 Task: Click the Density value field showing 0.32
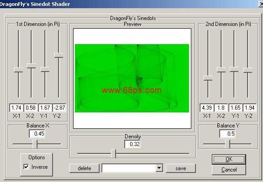point(132,144)
